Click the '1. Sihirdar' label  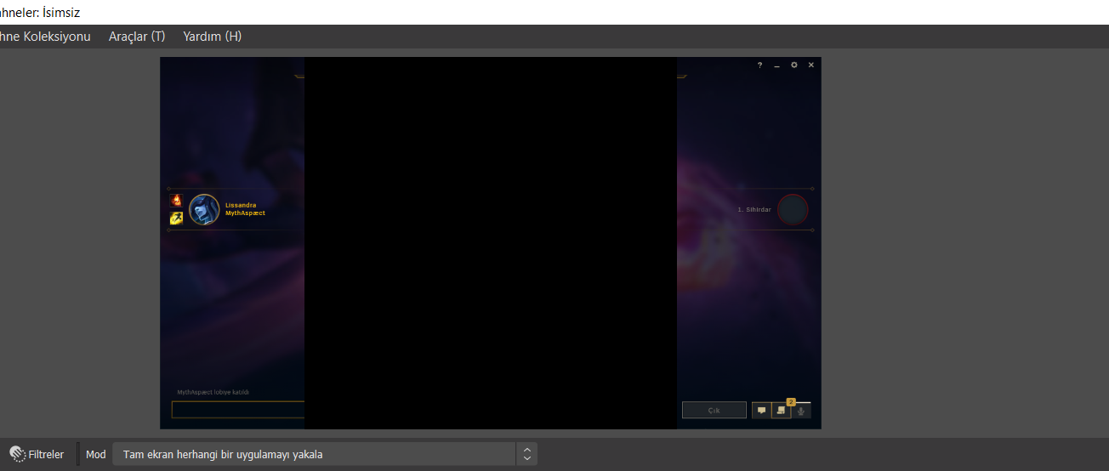pyautogui.click(x=754, y=210)
